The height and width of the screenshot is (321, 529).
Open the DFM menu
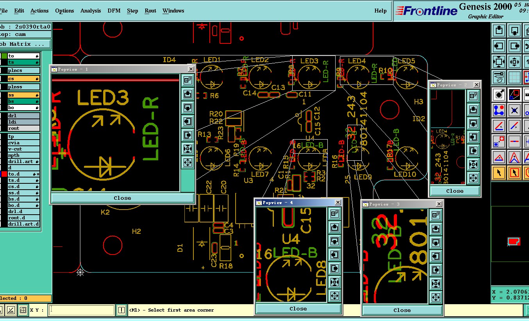coord(114,11)
